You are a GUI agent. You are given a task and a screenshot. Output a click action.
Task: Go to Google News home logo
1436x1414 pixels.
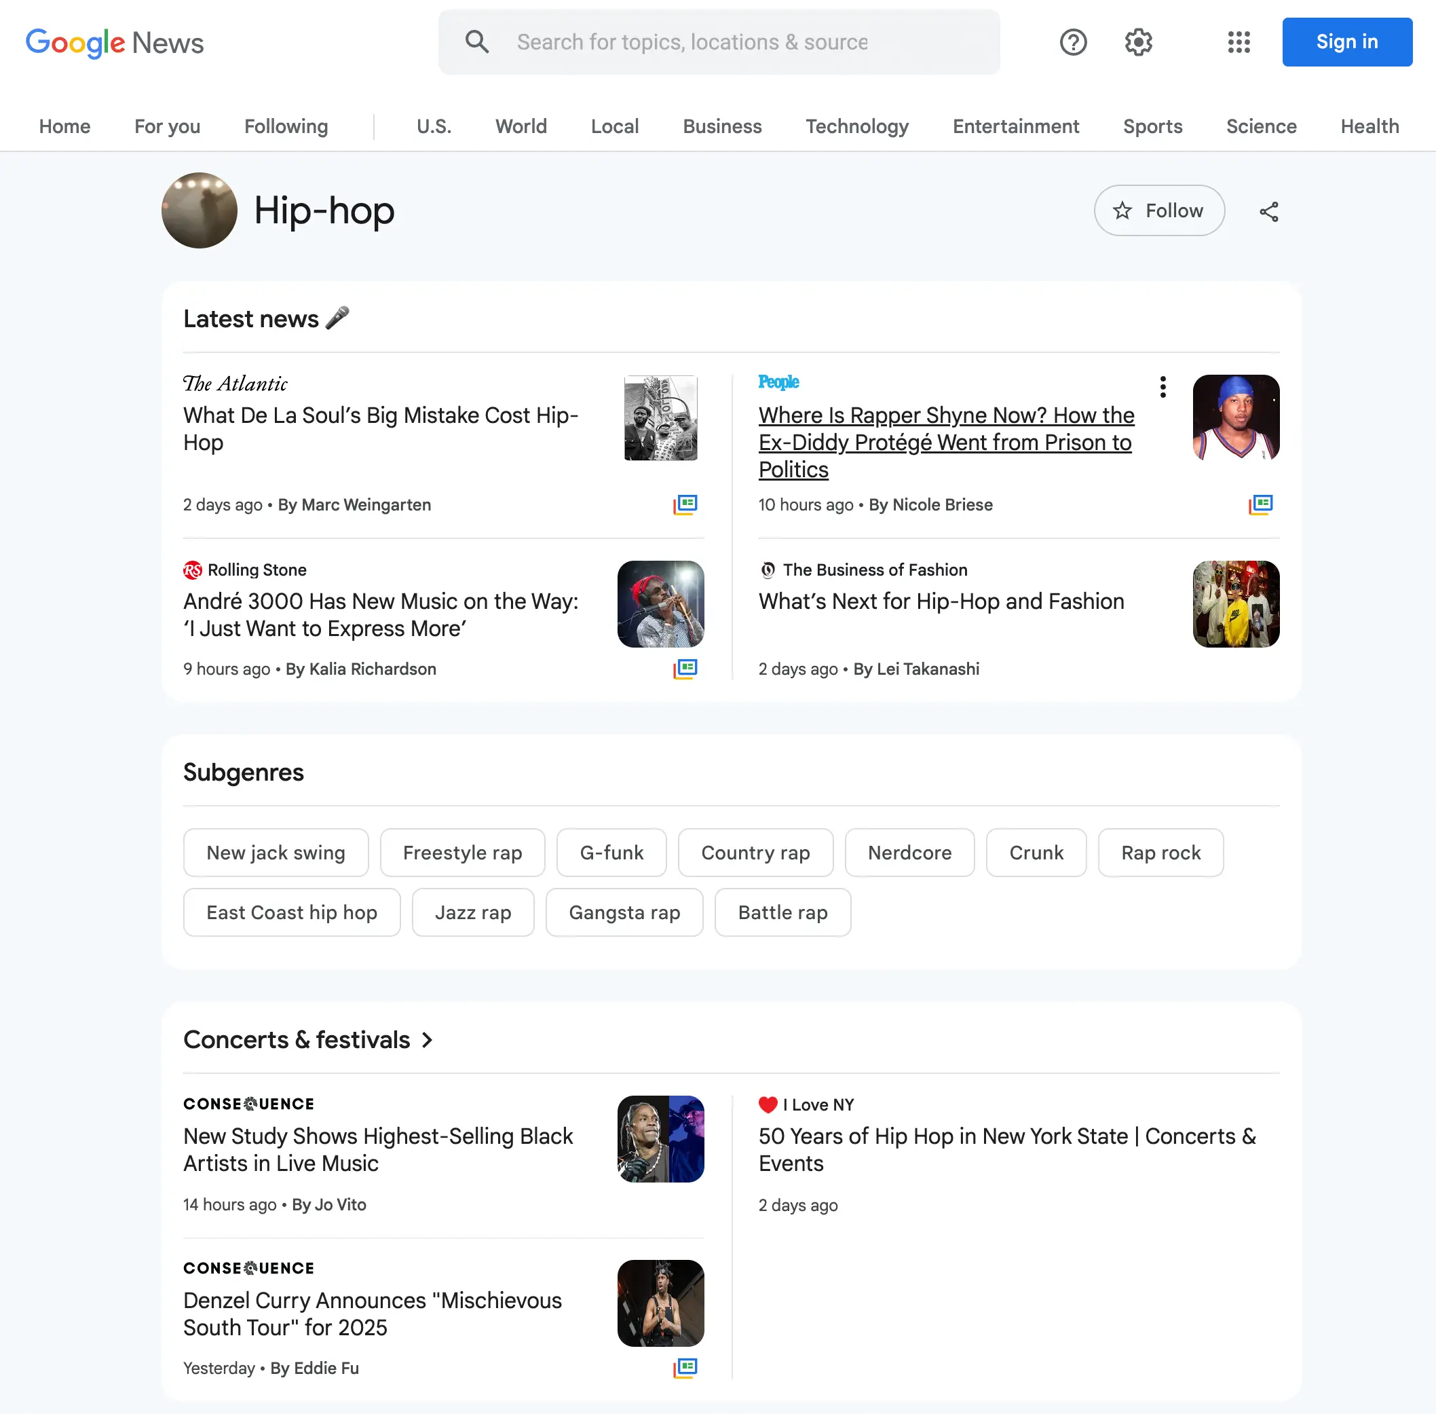point(114,43)
